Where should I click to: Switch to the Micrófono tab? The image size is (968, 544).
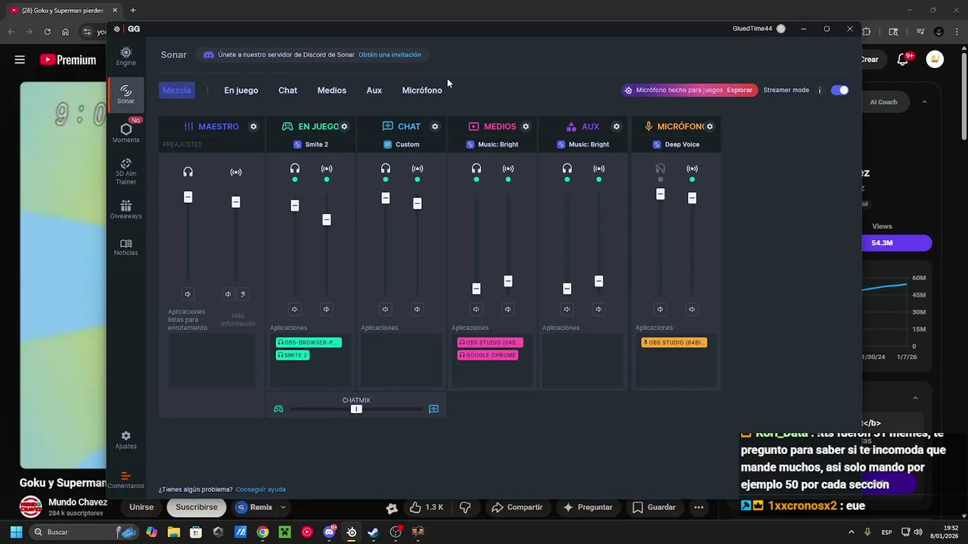(x=422, y=90)
